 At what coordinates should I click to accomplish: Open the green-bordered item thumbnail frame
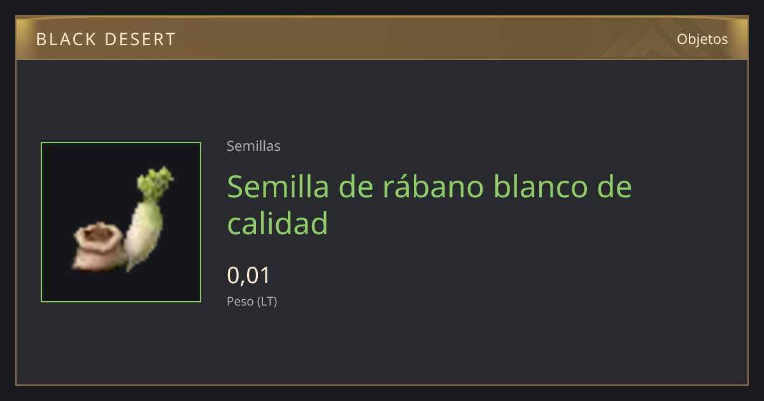[121, 222]
